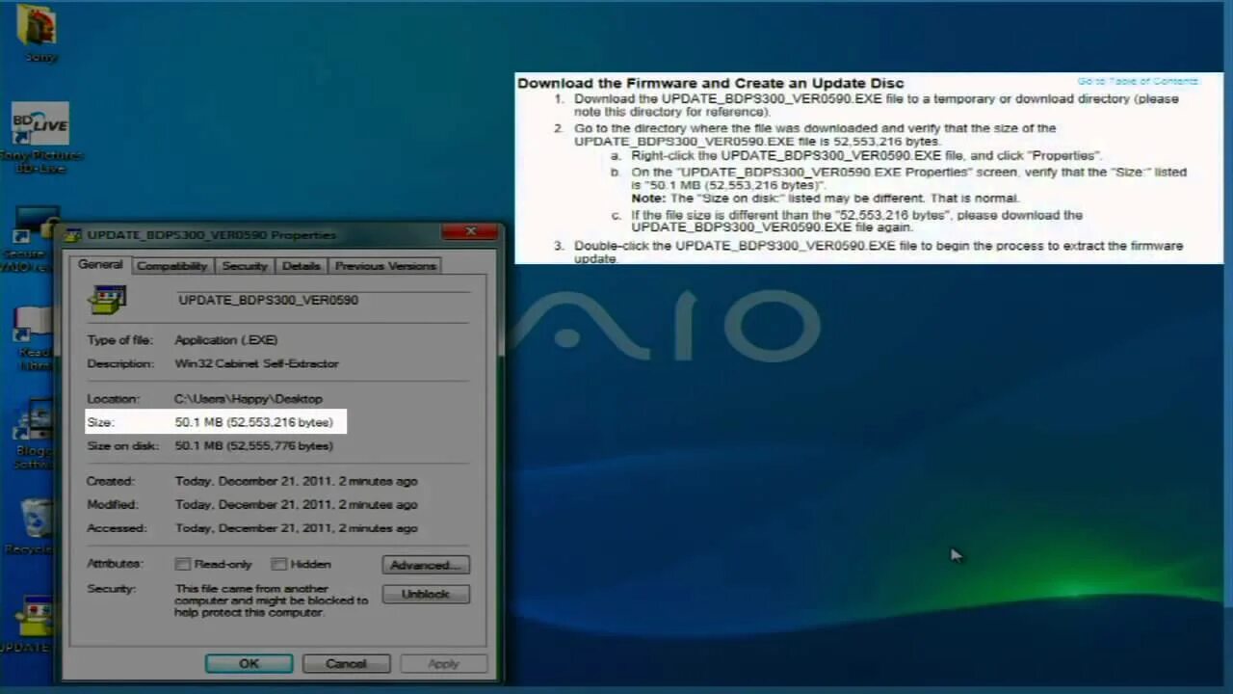Viewport: 1233px width, 694px height.
Task: Enable the Hidden attribute checkbox
Action: 278,564
